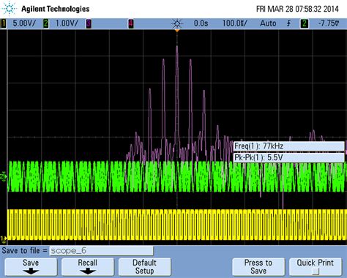Click the Agilent Technologies starburst logo
The width and height of the screenshot is (347, 278).
pyautogui.click(x=10, y=9)
